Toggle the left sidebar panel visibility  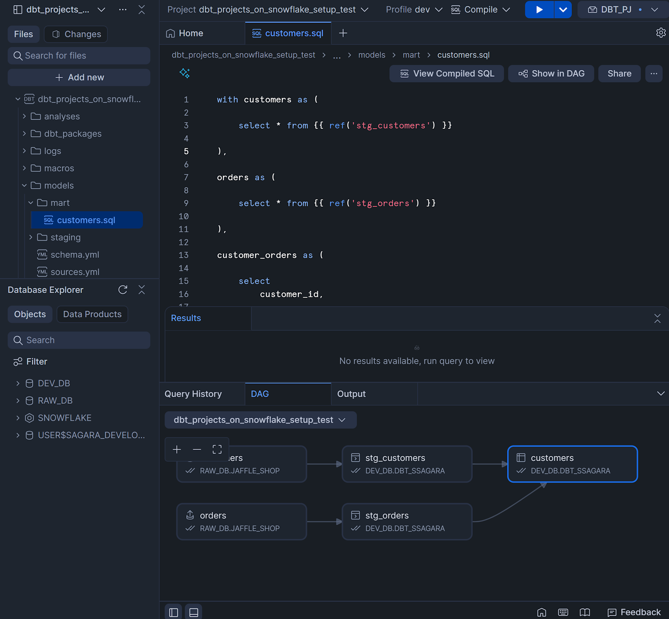point(173,612)
